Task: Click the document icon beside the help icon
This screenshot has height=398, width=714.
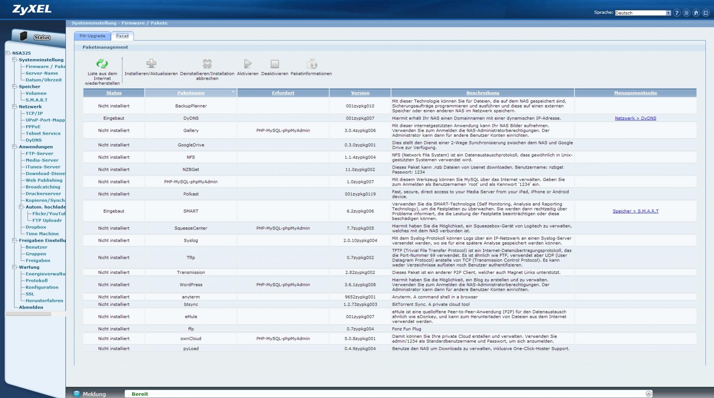Action: tap(686, 13)
